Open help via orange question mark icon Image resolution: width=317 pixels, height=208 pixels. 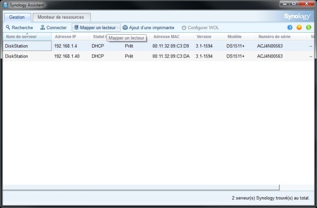pos(299,27)
